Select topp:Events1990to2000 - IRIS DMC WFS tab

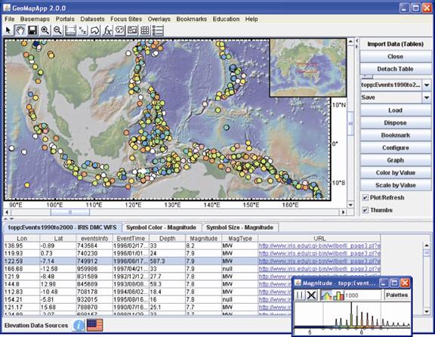[63, 227]
